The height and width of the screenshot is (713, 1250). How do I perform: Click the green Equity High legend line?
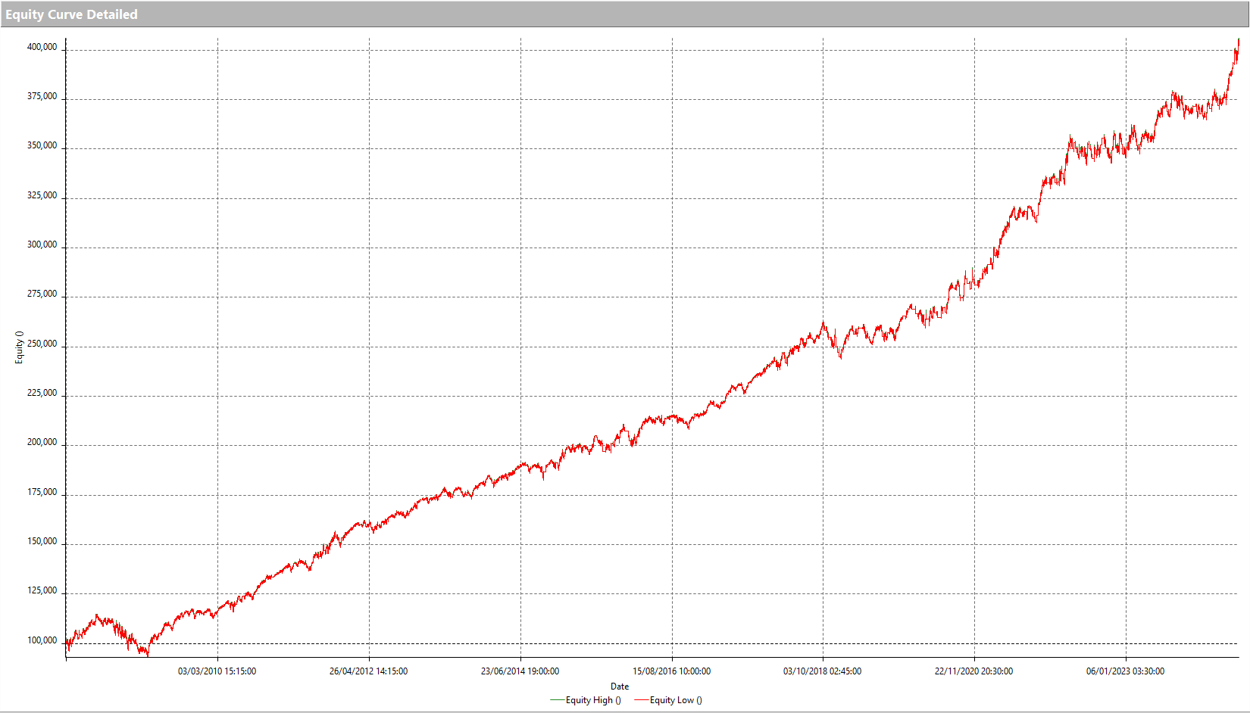pyautogui.click(x=557, y=700)
